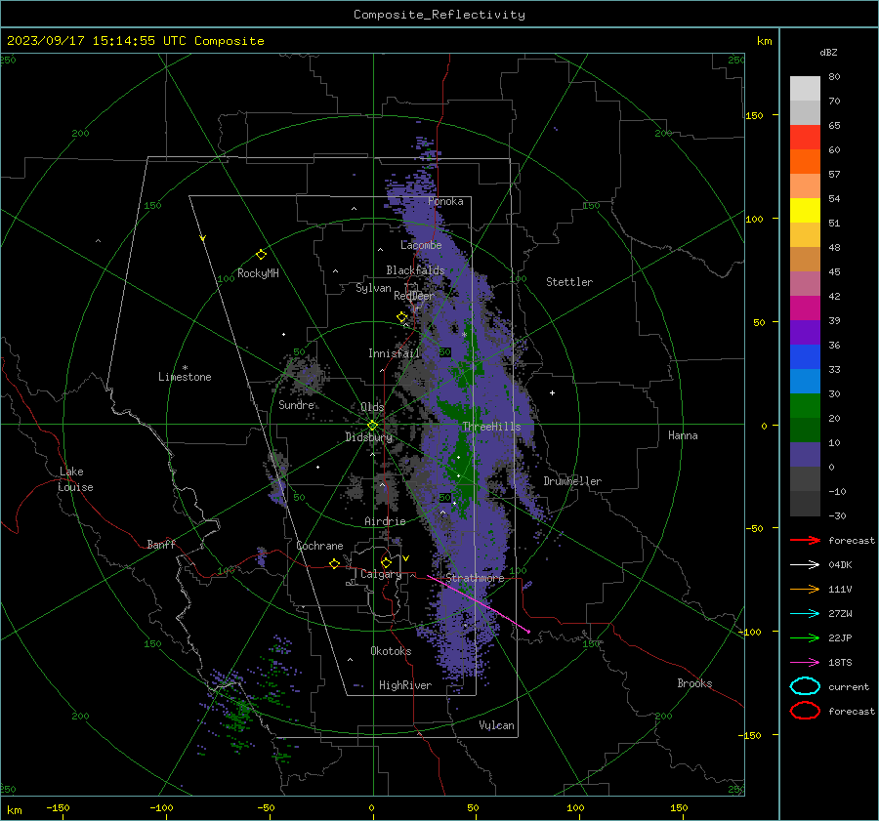The image size is (879, 821).
Task: Click the magenta 18TS track line near Strathmore
Action: (x=478, y=603)
